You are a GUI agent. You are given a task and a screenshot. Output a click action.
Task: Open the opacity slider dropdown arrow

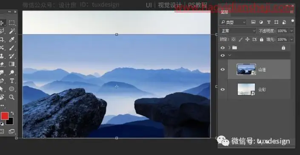pyautogui.click(x=291, y=31)
